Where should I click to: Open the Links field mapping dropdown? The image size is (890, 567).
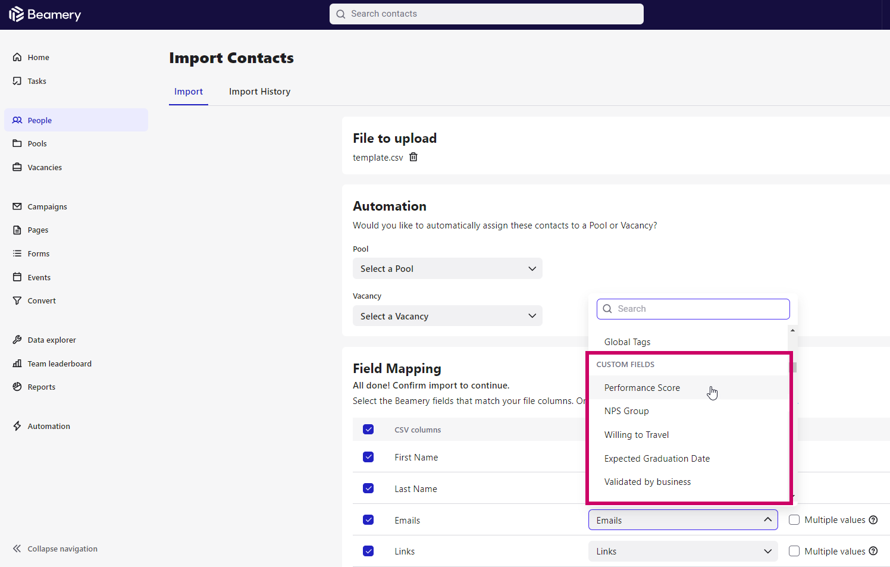point(683,551)
